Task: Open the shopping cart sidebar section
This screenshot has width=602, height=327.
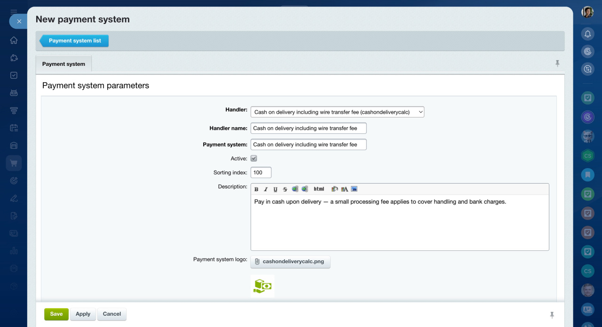Action: pos(14,163)
